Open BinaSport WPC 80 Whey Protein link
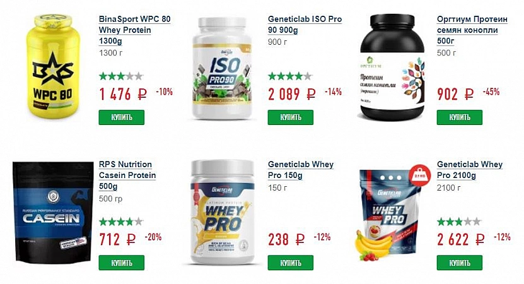524x284 pixels. tap(134, 30)
